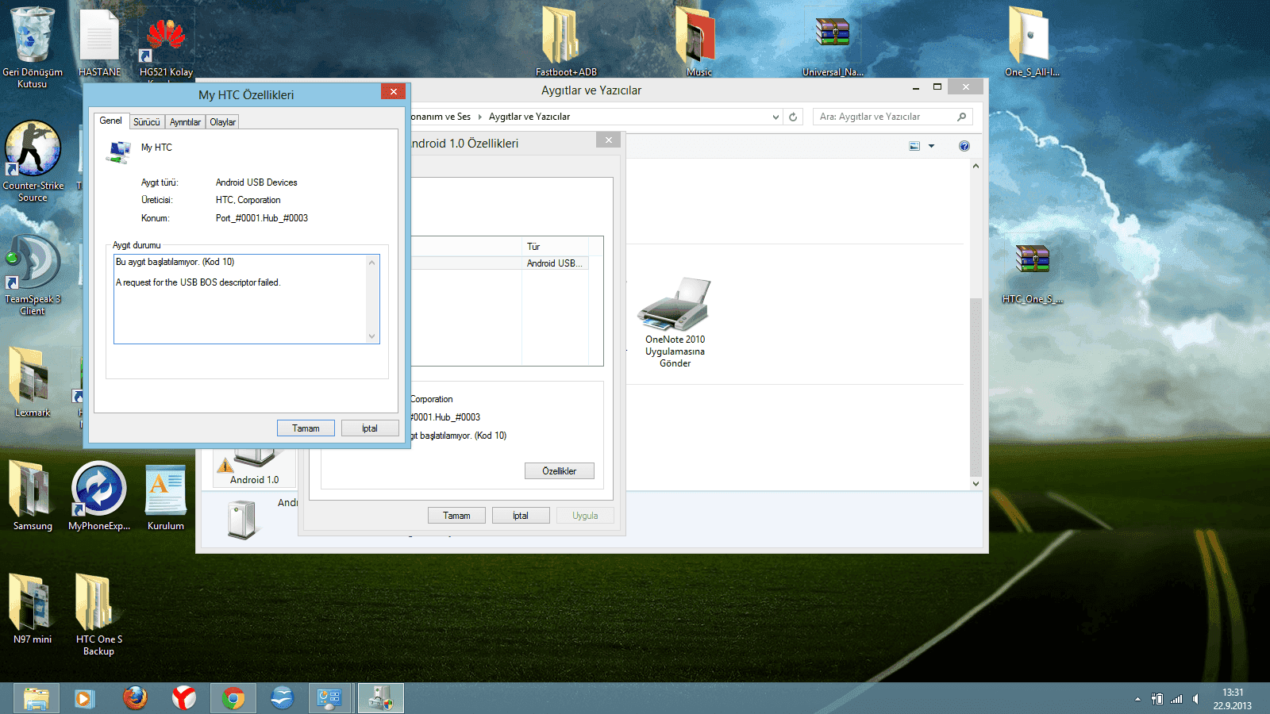Switch to the Sürücü tab
This screenshot has height=714, width=1270.
147,122
